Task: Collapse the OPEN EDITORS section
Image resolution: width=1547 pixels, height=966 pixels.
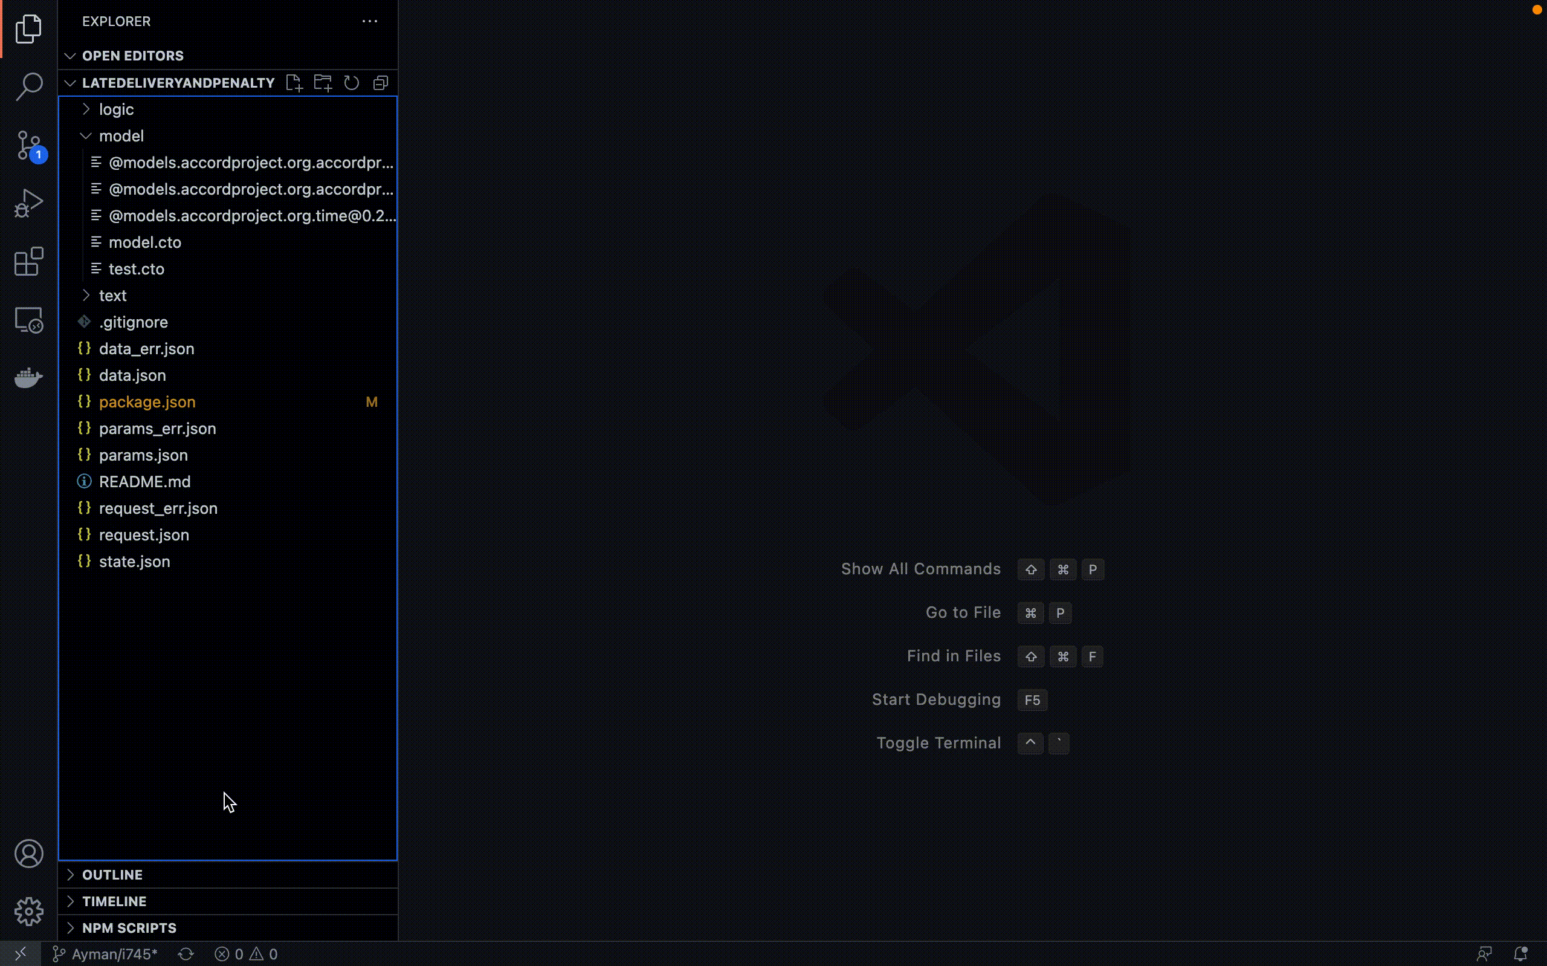Action: point(133,56)
